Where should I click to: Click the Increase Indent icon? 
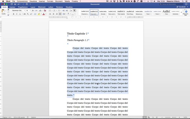pos(67,11)
